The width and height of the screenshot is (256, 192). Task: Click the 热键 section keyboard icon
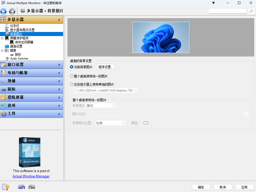tap(3, 81)
